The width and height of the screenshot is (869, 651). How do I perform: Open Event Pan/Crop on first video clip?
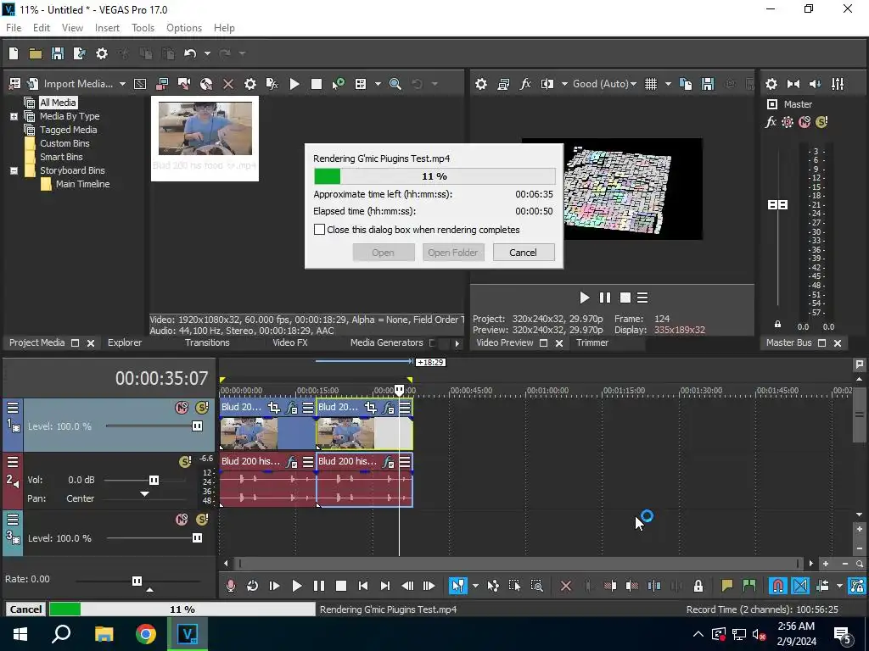pyautogui.click(x=274, y=408)
